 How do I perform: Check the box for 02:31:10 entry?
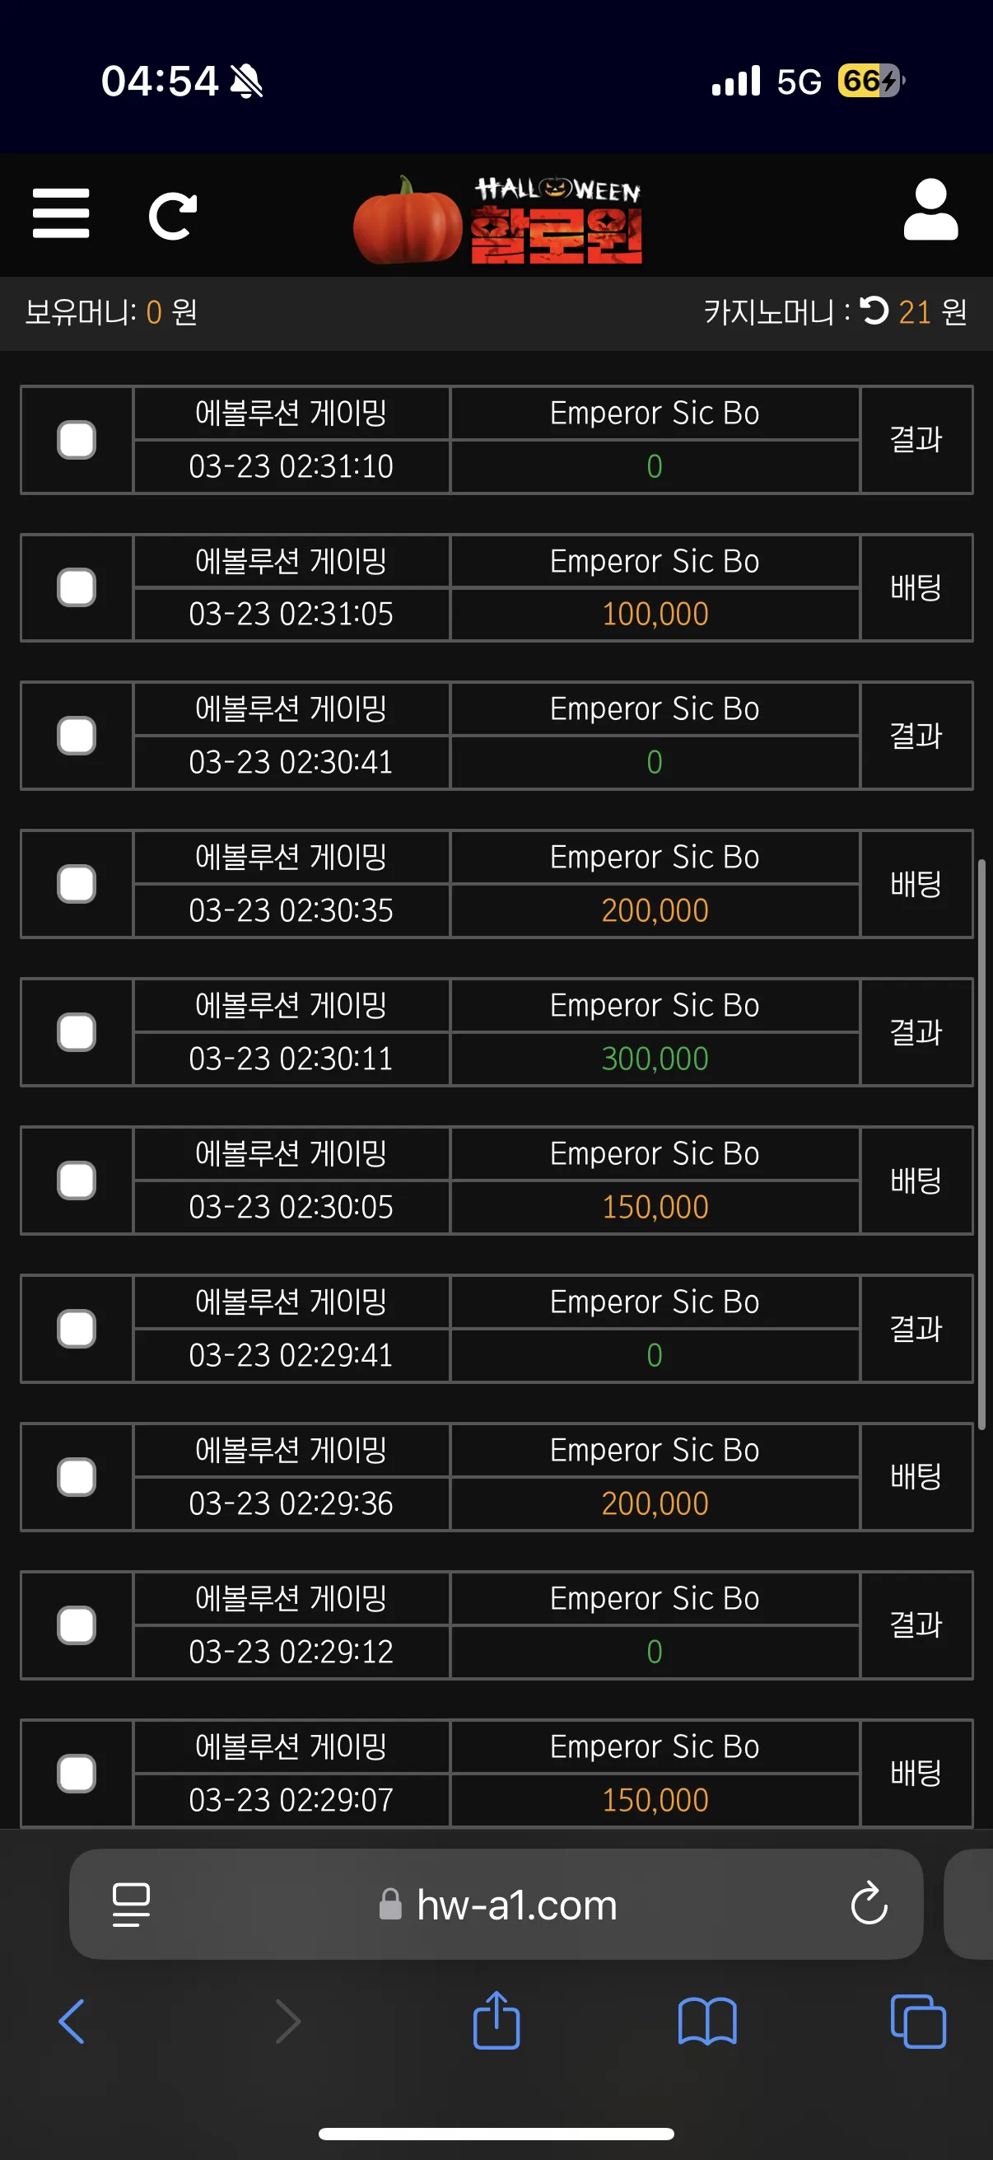click(x=77, y=440)
